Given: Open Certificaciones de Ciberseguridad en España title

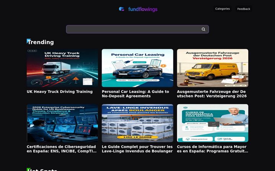Looking at the screenshot, I should click(x=61, y=149).
